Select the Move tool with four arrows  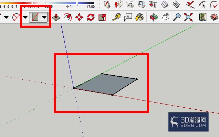pyautogui.click(x=79, y=17)
